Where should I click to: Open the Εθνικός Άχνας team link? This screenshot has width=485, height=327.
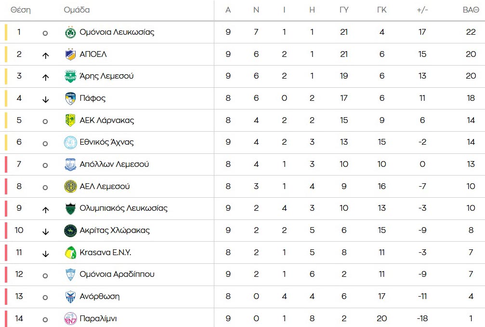click(x=106, y=142)
